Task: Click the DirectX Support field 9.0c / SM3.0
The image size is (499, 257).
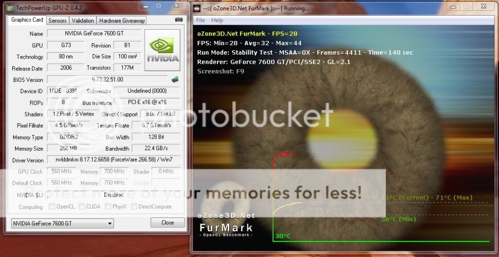Action: pos(160,114)
